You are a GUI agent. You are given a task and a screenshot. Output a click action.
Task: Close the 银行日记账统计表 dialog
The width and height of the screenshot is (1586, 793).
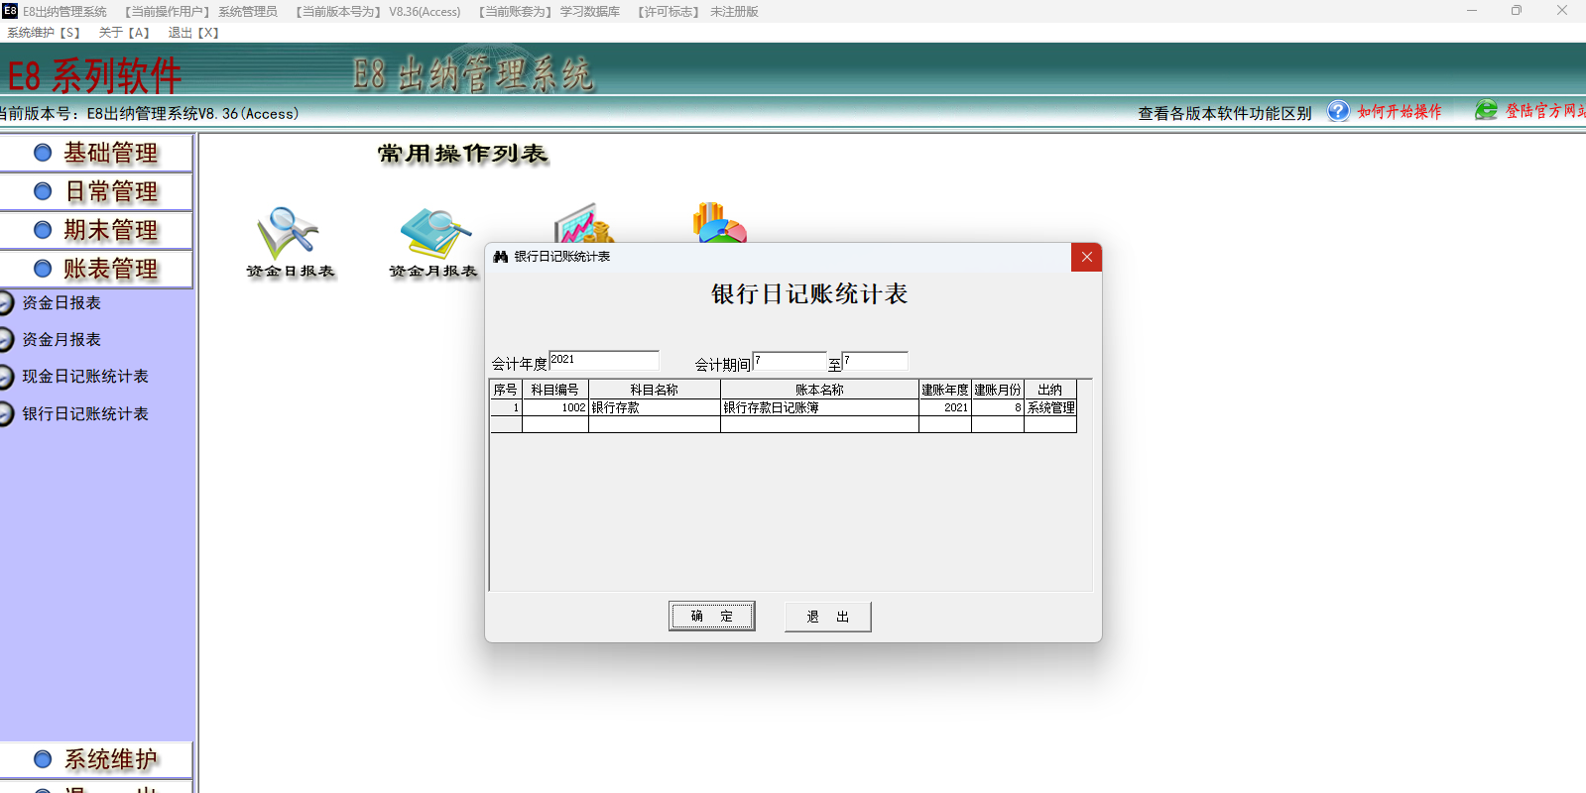click(x=1086, y=257)
